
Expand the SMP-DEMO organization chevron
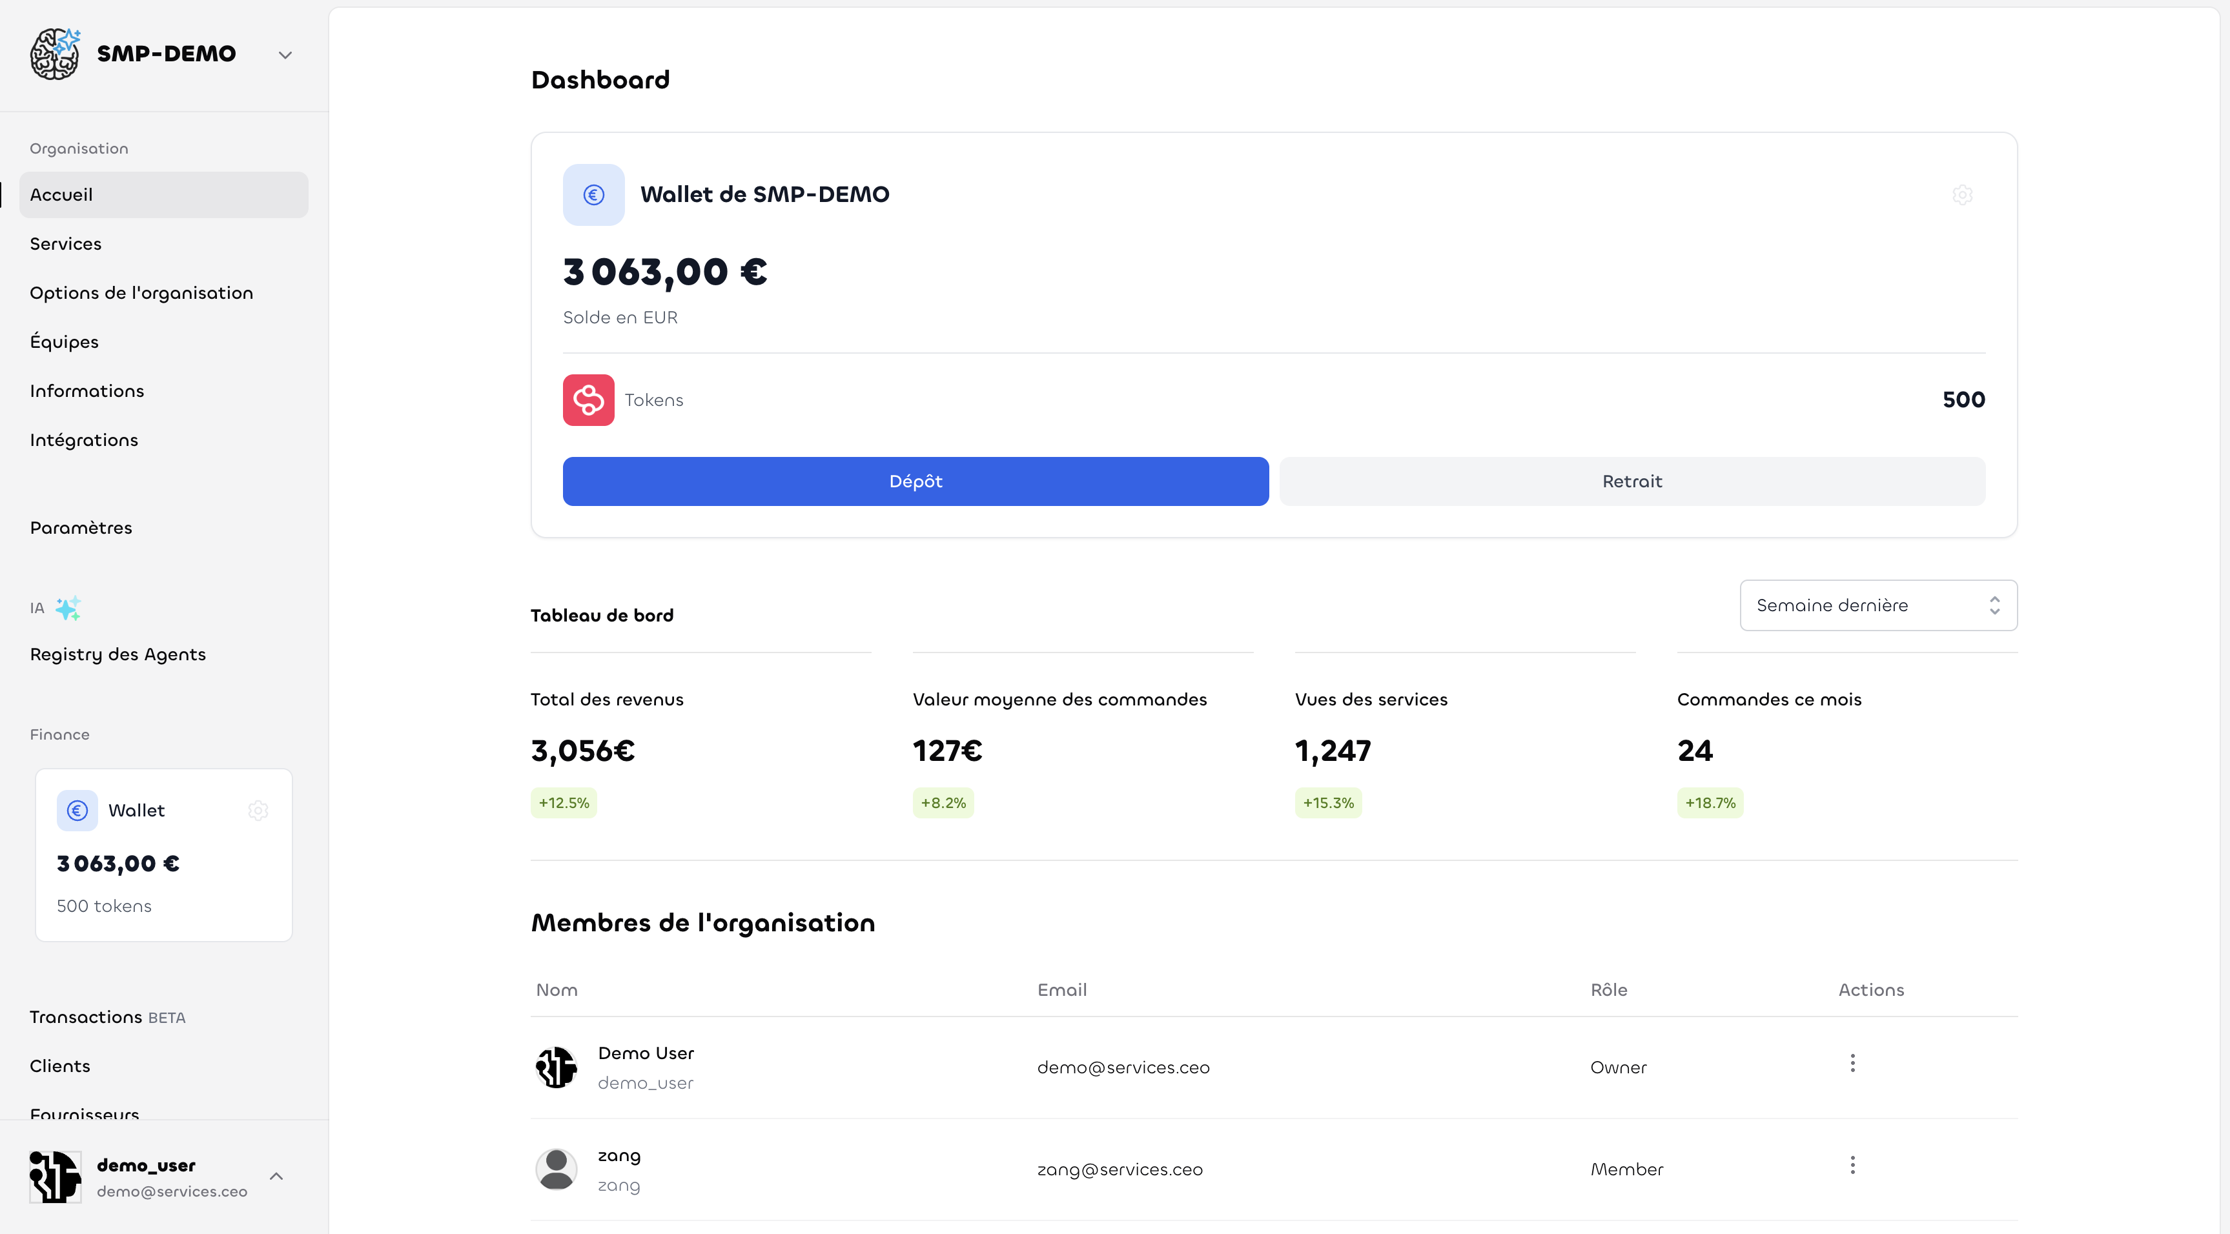[x=285, y=54]
